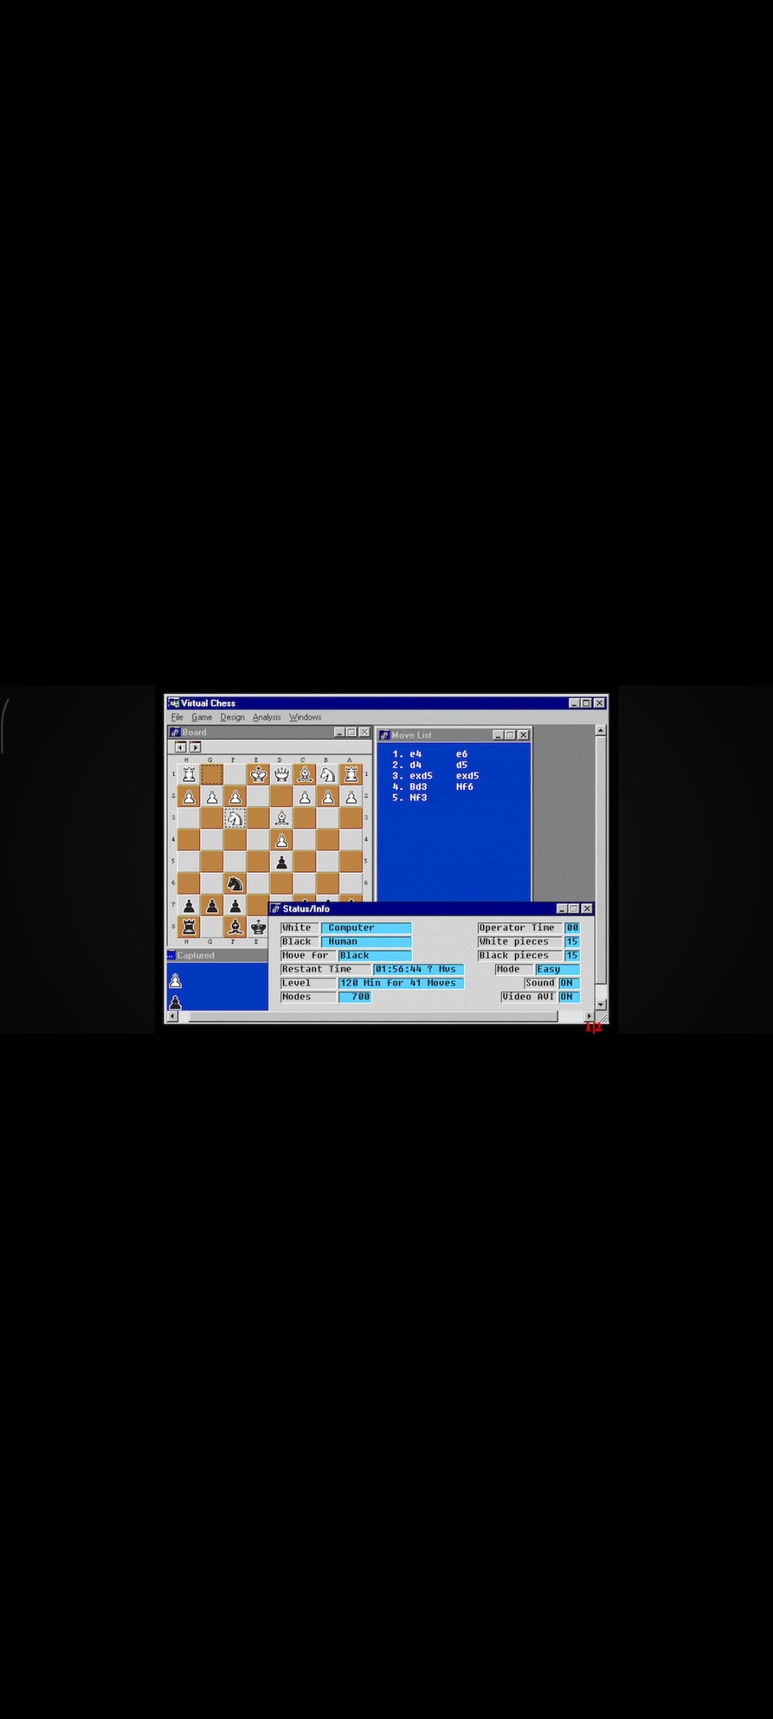Toggle the Video AVI ON field
773x1719 pixels.
click(569, 996)
